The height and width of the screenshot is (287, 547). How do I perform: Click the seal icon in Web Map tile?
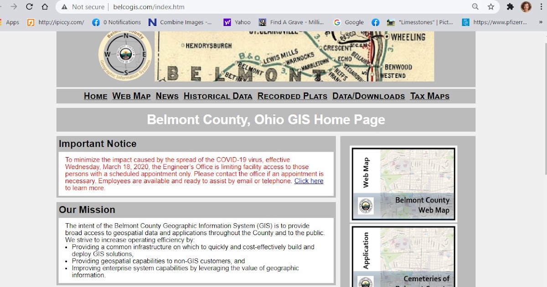(366, 206)
